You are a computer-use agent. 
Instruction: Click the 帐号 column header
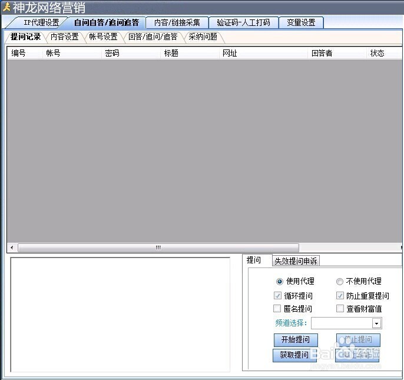tap(72, 53)
